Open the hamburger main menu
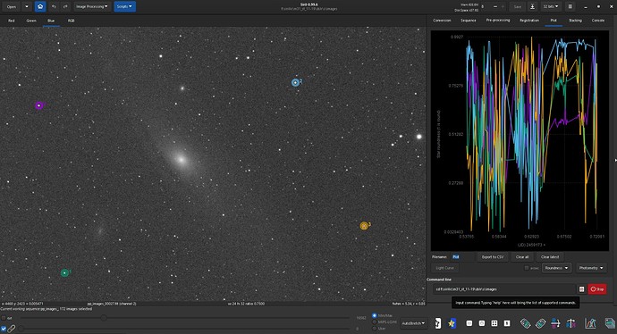Viewport: 617px width, 334px height. coord(570,6)
